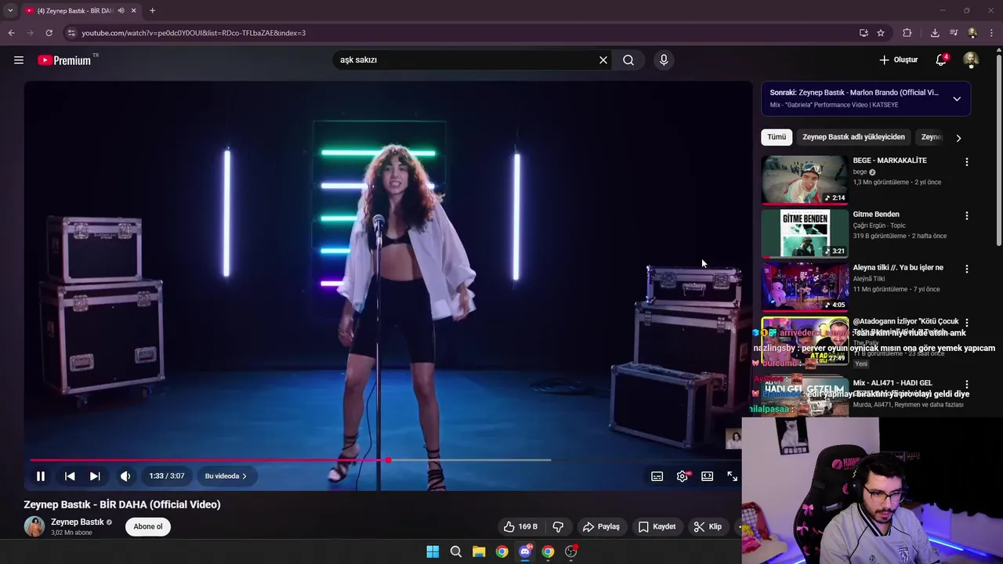1003x564 pixels.
Task: Click the progress bar scrubber handle
Action: pyautogui.click(x=388, y=460)
